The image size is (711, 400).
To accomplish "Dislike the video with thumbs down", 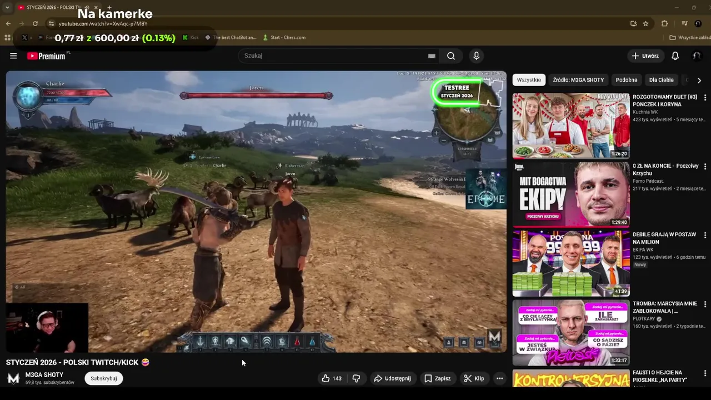I will tap(357, 378).
